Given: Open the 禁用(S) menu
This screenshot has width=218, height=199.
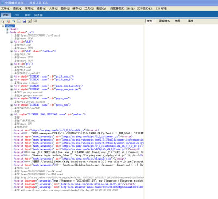Looking at the screenshot, I should click(29, 8).
